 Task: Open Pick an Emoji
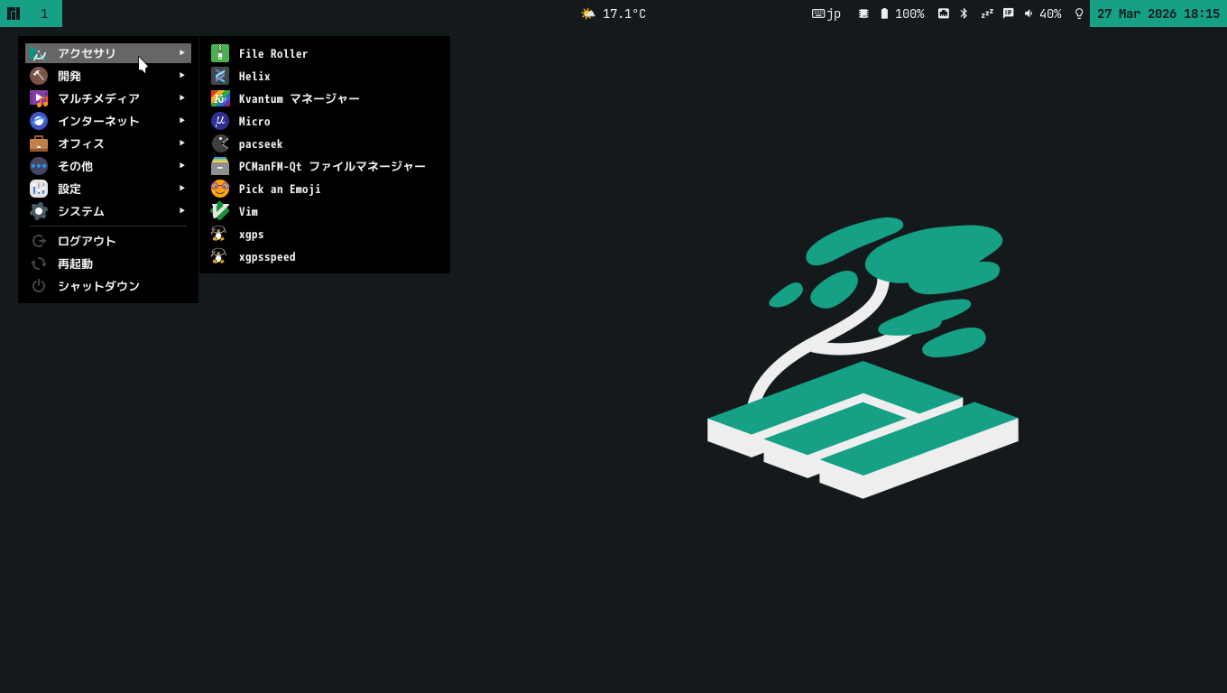coord(279,189)
